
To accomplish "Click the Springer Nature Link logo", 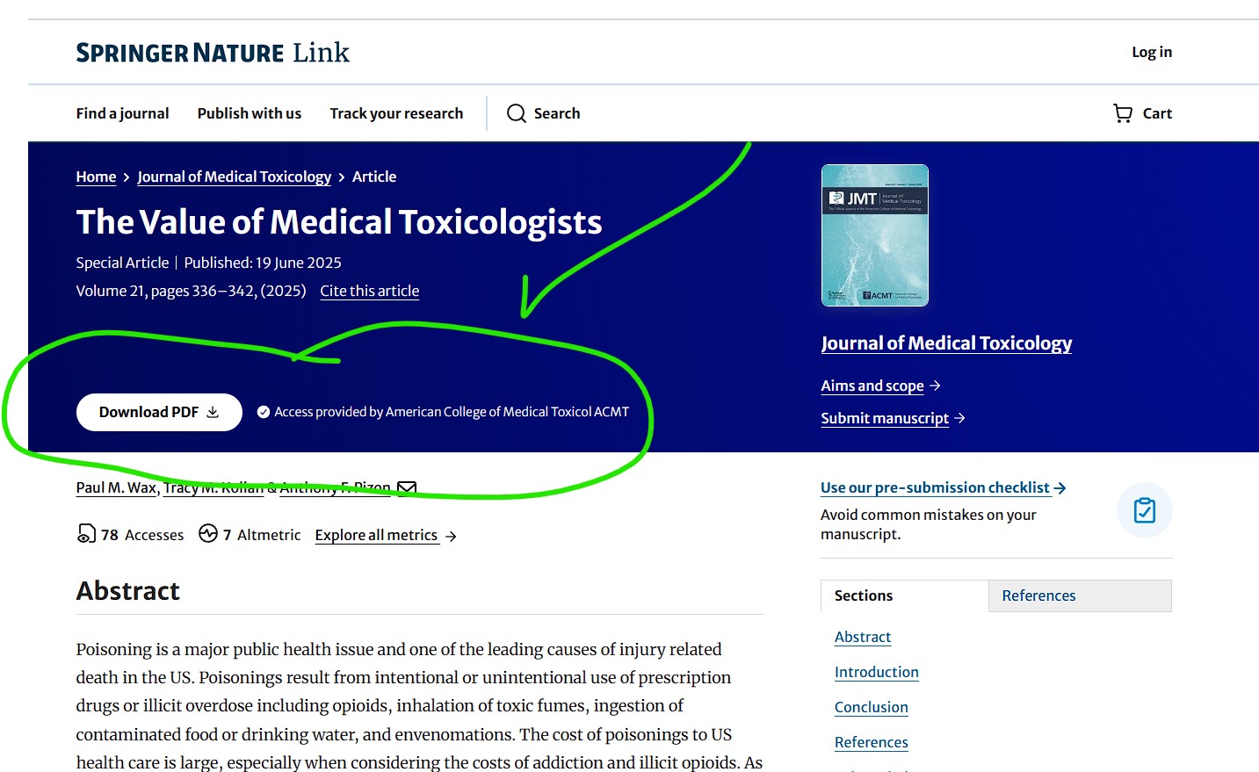I will [x=211, y=52].
